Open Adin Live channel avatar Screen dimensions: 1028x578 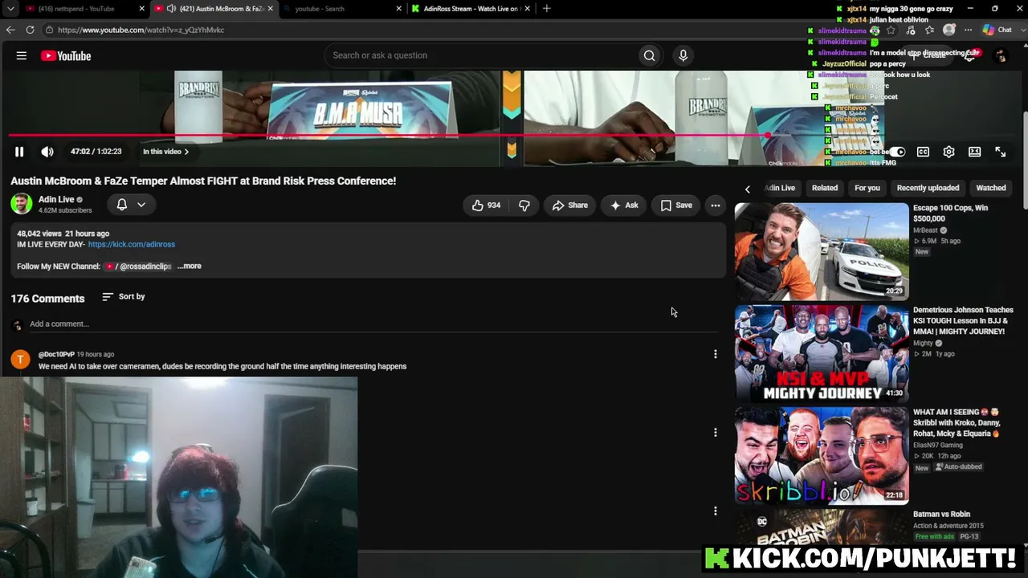click(x=22, y=204)
